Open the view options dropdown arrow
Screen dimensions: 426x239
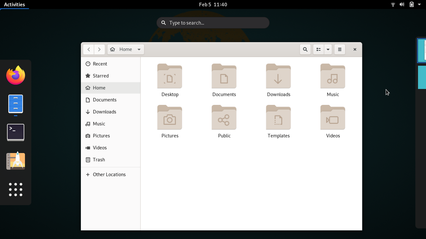pos(328,49)
